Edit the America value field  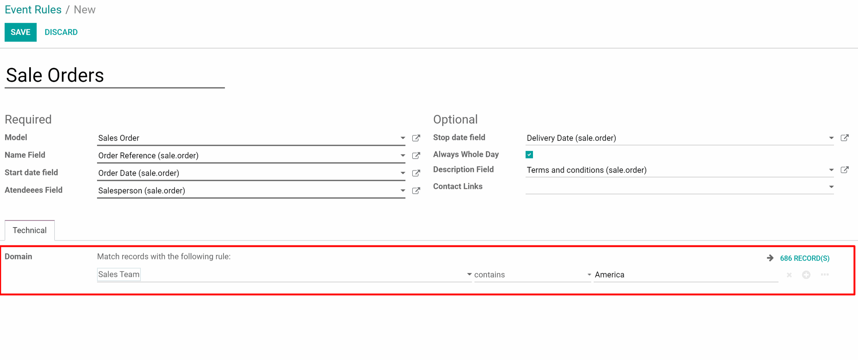coord(686,274)
